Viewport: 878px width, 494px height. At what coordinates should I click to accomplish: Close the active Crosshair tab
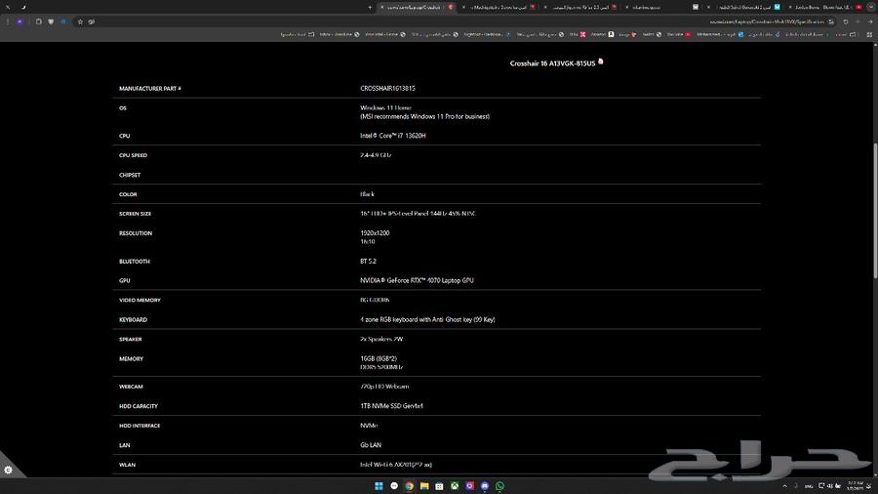click(x=381, y=7)
